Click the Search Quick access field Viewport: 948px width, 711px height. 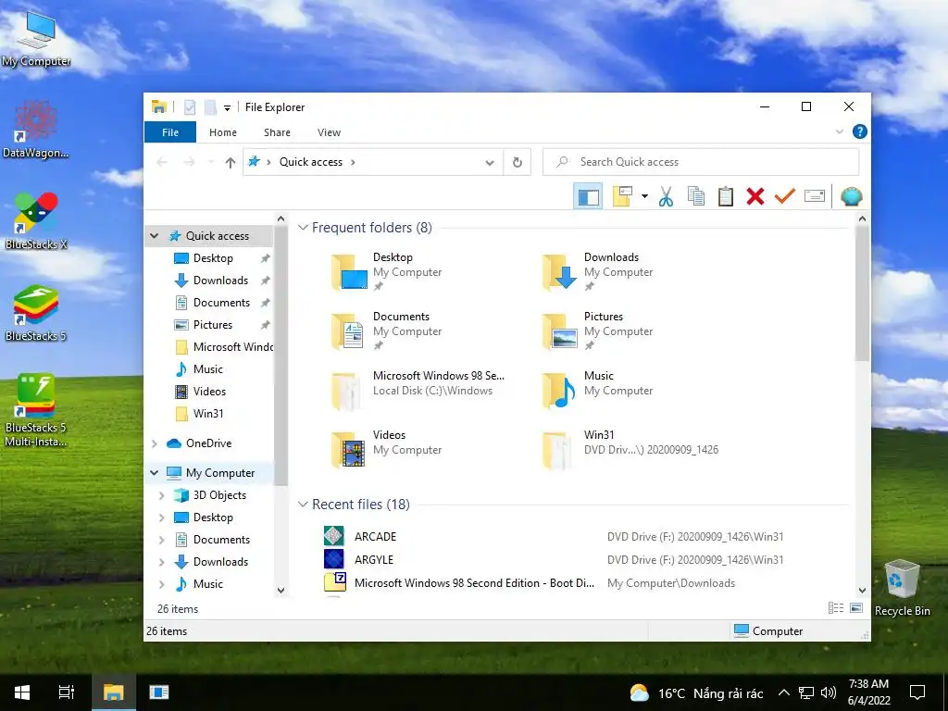pos(701,162)
